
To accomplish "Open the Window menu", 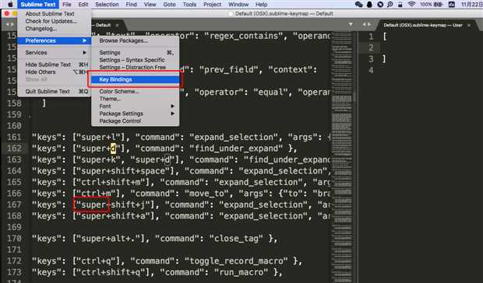I will point(238,5).
